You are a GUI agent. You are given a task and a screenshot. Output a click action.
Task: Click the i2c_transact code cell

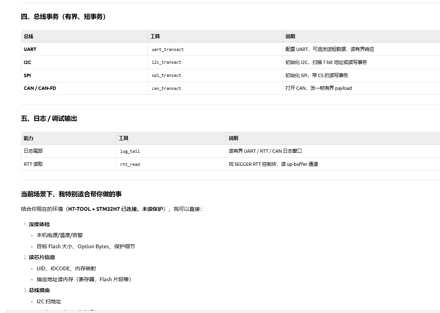[166, 62]
